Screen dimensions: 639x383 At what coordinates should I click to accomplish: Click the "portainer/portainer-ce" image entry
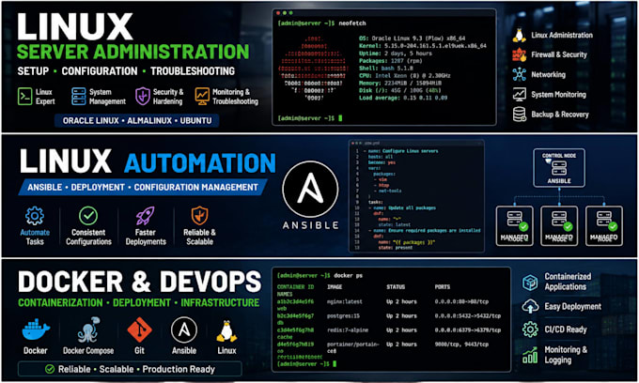(x=353, y=347)
